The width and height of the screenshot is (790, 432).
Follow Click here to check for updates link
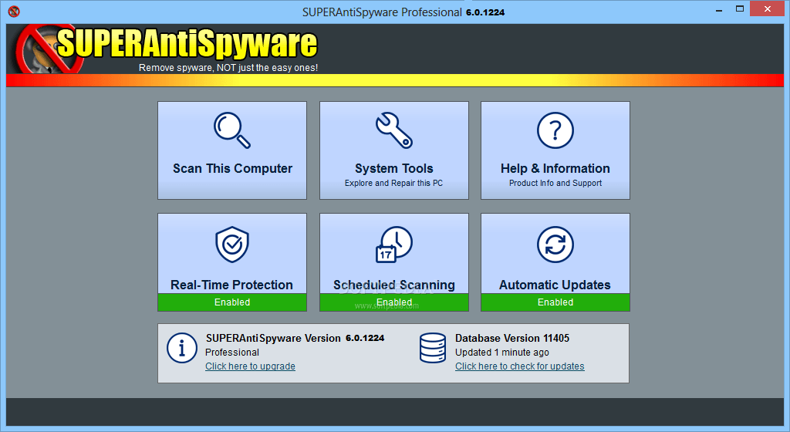(520, 366)
